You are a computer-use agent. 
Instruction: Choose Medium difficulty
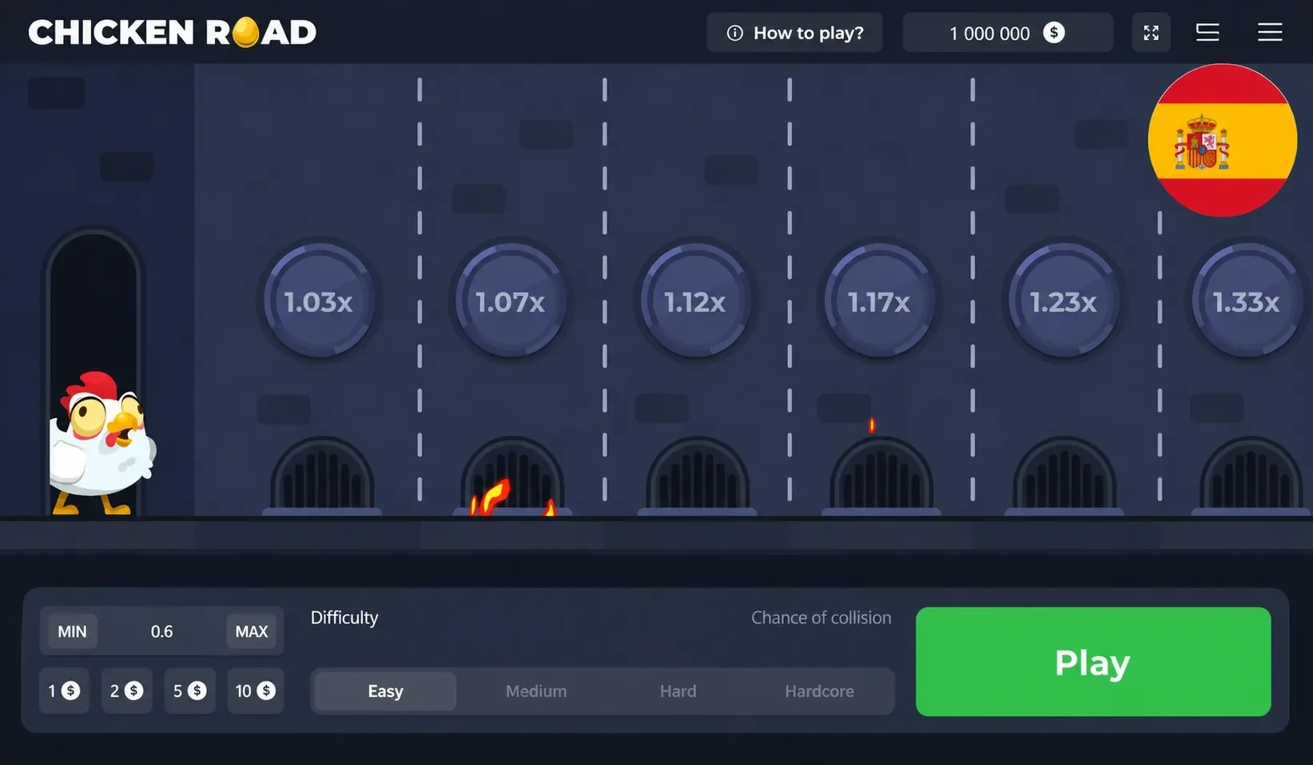point(536,691)
